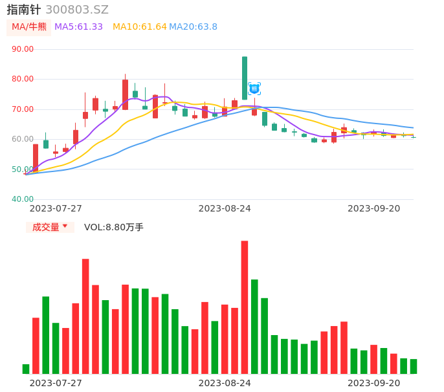The width and height of the screenshot is (444, 392).
Task: Click the 2023-09-20 date on price axis
Action: (x=374, y=208)
